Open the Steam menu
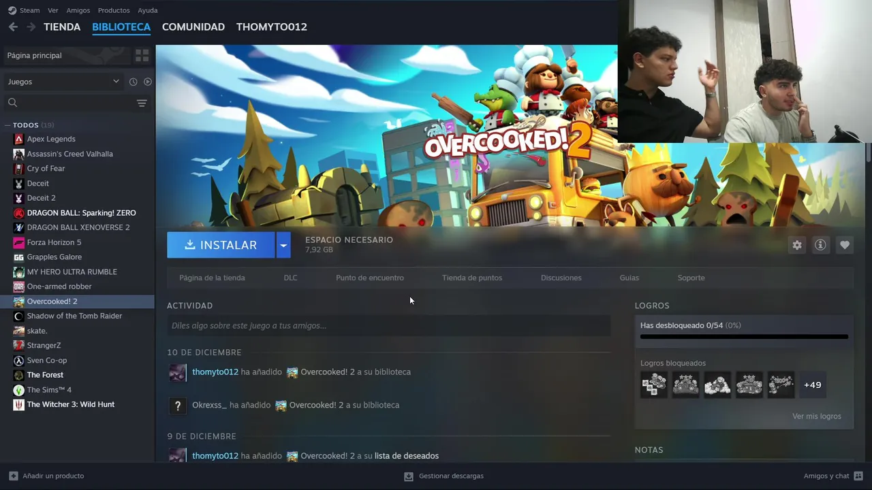The height and width of the screenshot is (490, 872). [29, 10]
